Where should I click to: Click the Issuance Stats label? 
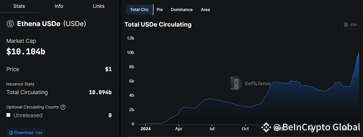pos(20,84)
